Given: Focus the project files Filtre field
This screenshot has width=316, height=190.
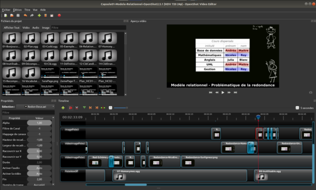Looking at the screenshot, I should click(88, 27).
